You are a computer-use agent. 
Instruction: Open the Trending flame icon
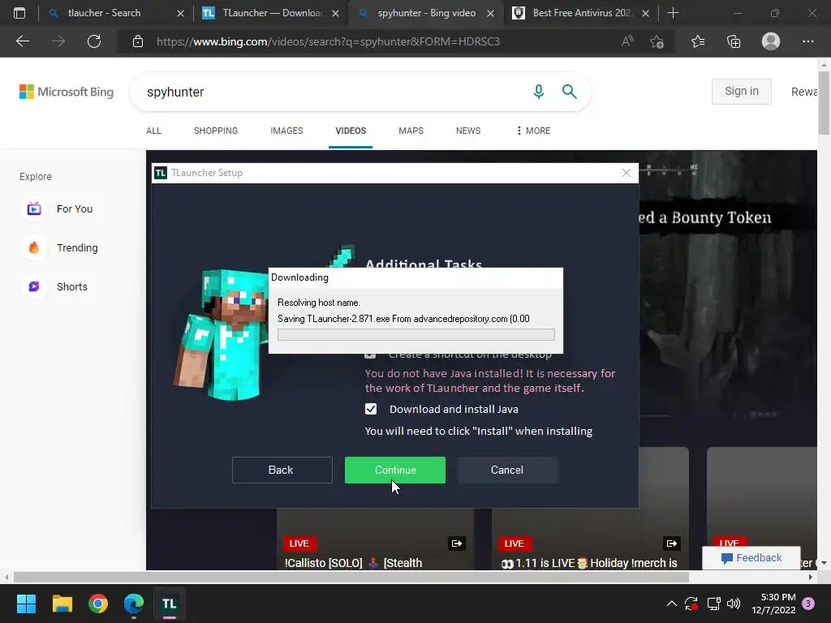click(x=34, y=247)
